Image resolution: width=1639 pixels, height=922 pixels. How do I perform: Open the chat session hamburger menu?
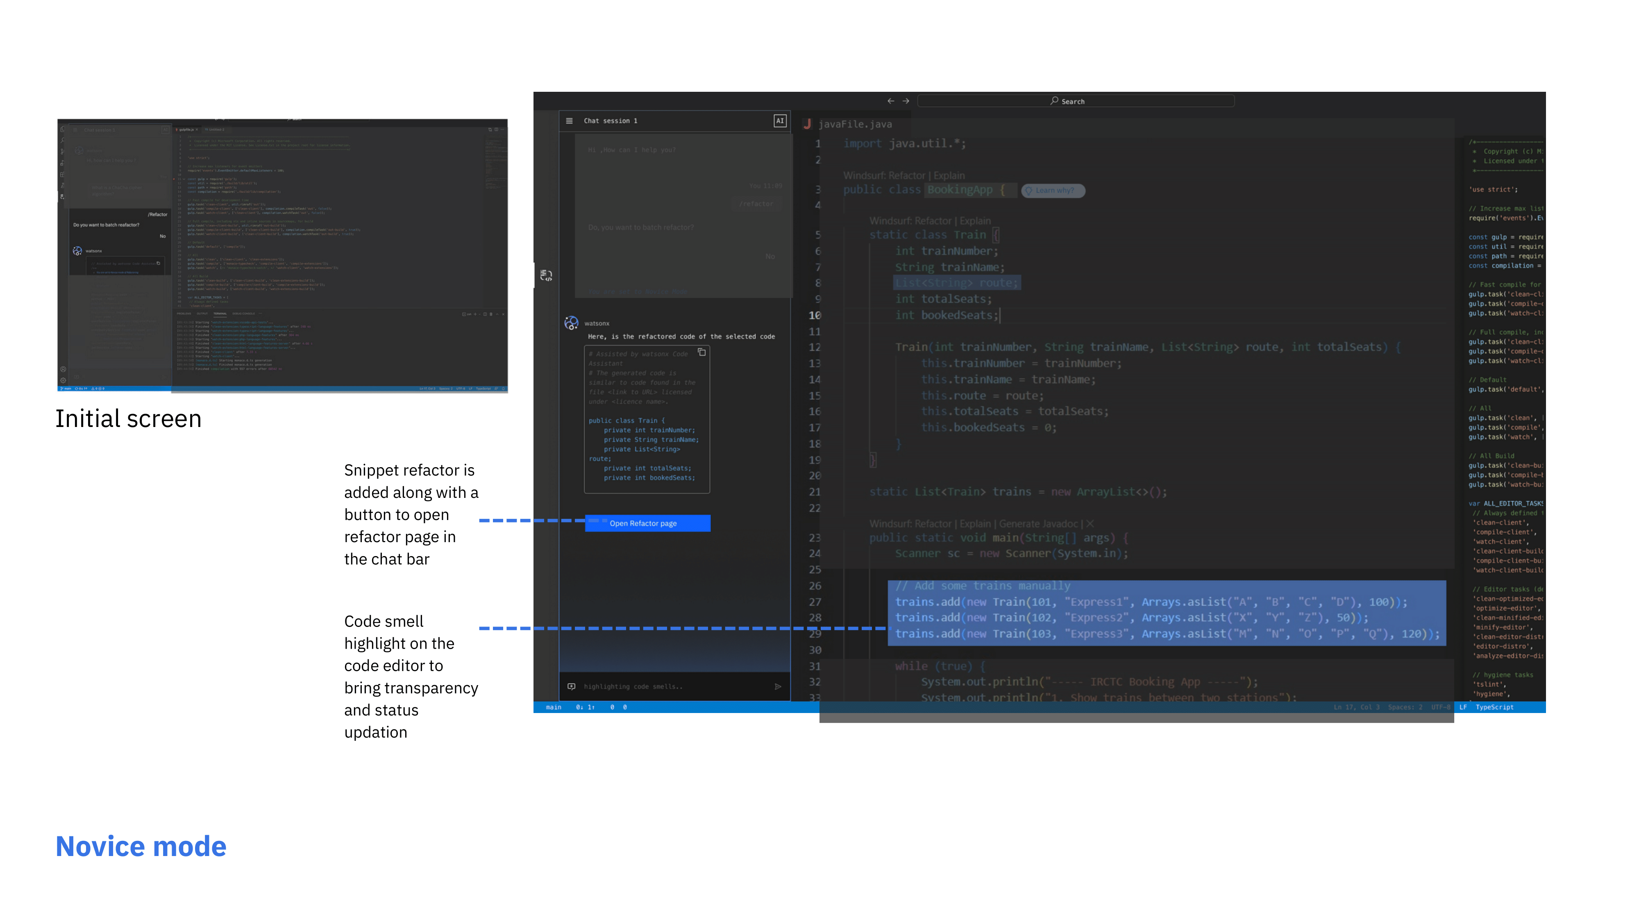coord(570,121)
